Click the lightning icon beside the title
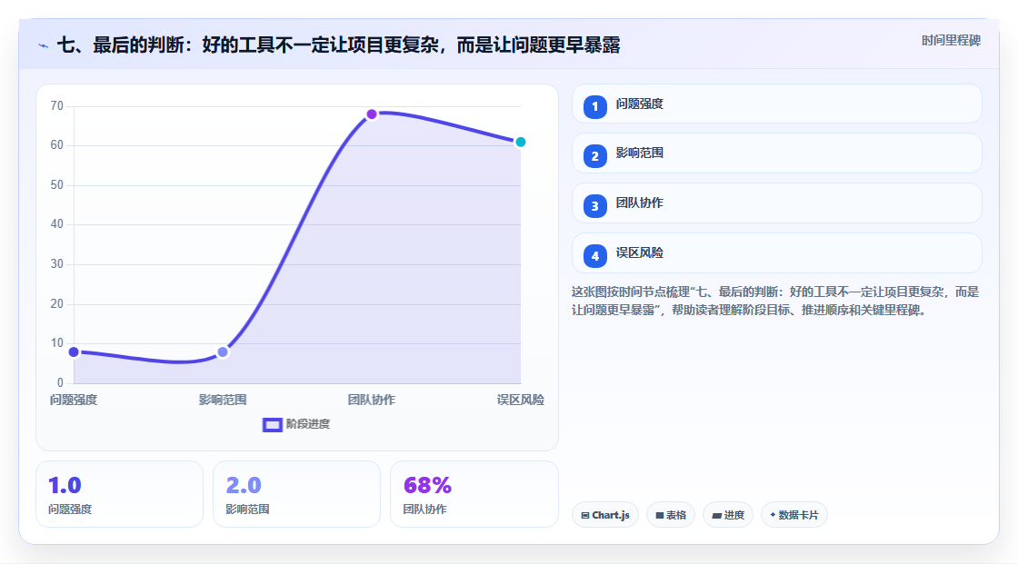 point(43,46)
